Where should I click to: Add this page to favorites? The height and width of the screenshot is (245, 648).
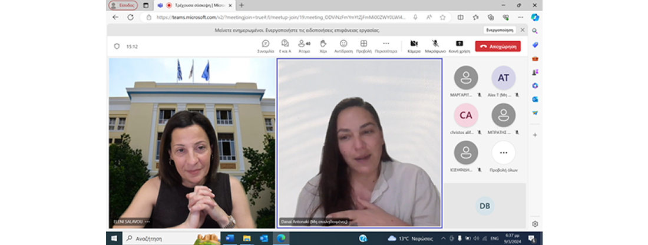tap(442, 17)
